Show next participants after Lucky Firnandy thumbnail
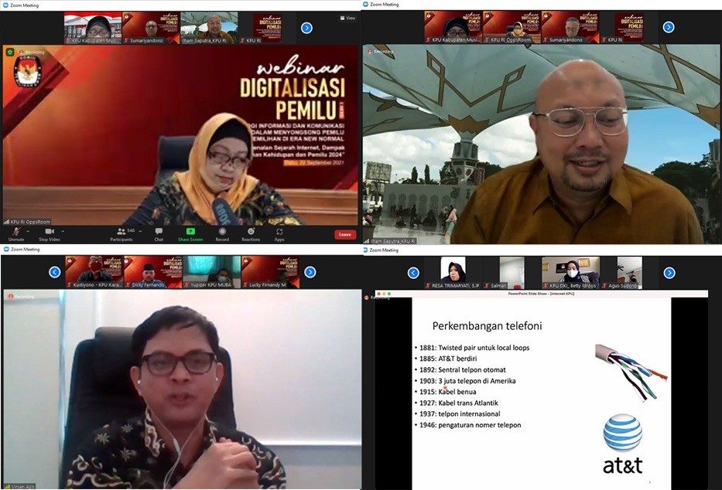Image resolution: width=722 pixels, height=490 pixels. point(310,272)
